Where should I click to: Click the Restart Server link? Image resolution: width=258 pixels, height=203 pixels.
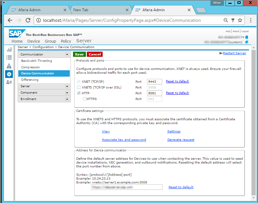[235, 53]
